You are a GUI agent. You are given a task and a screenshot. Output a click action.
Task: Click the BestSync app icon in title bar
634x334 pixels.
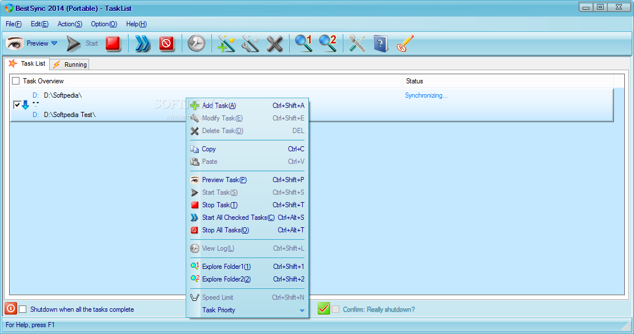pyautogui.click(x=9, y=8)
